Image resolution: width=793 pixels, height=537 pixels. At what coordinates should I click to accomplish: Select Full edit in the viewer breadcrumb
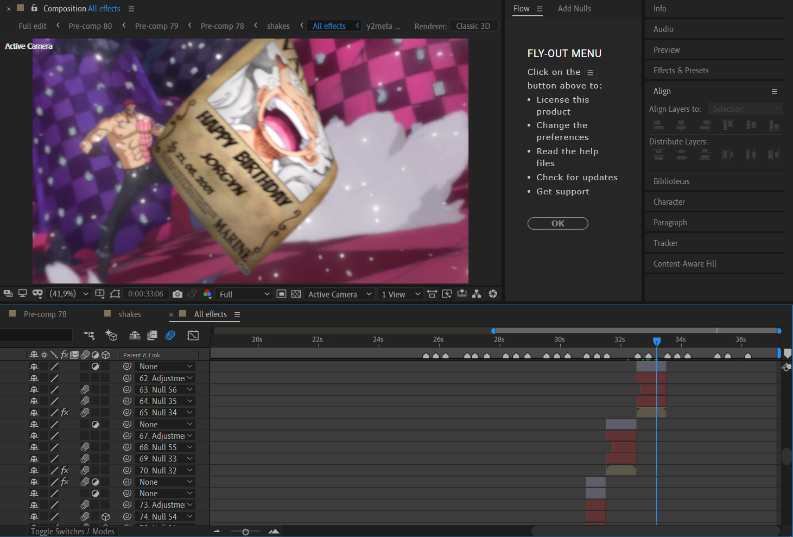tap(33, 26)
